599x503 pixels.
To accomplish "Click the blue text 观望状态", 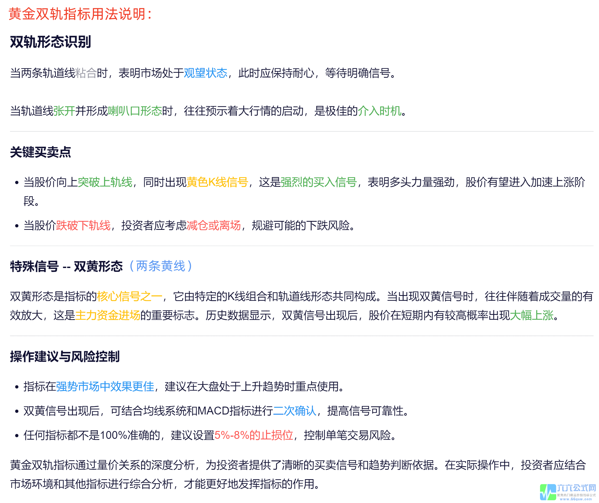I will pos(205,73).
